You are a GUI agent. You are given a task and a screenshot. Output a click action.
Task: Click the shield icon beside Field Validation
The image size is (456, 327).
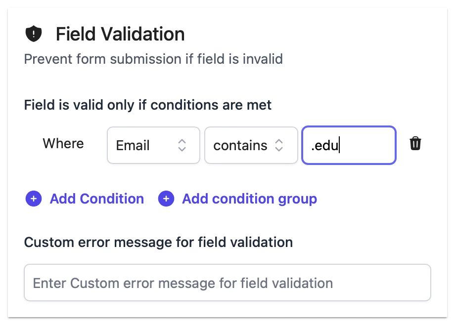pos(34,34)
